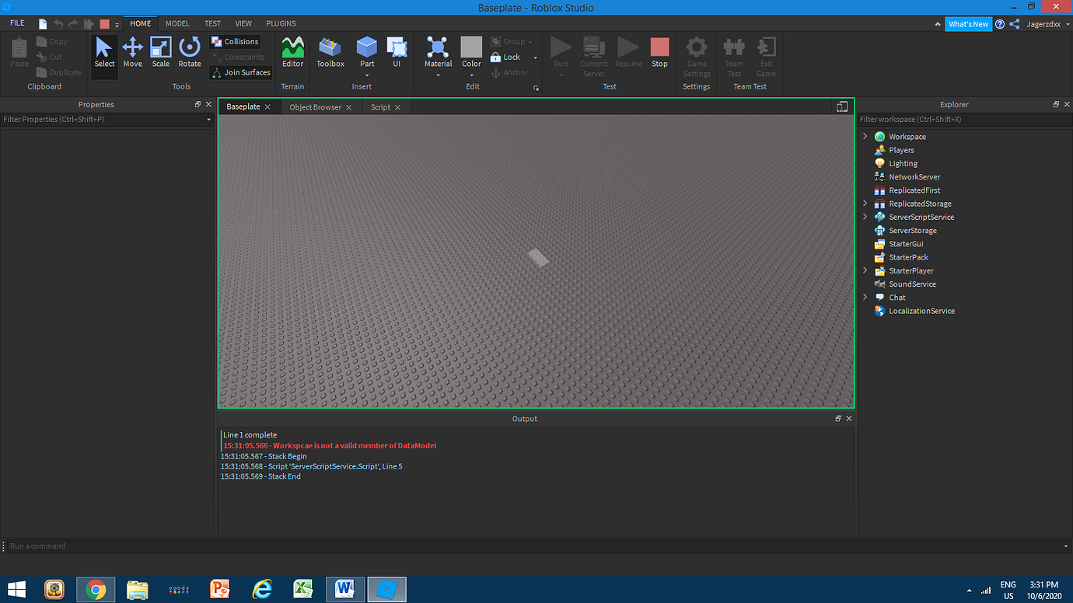Expand Workspace in the Explorer
The image size is (1073, 603).
865,136
